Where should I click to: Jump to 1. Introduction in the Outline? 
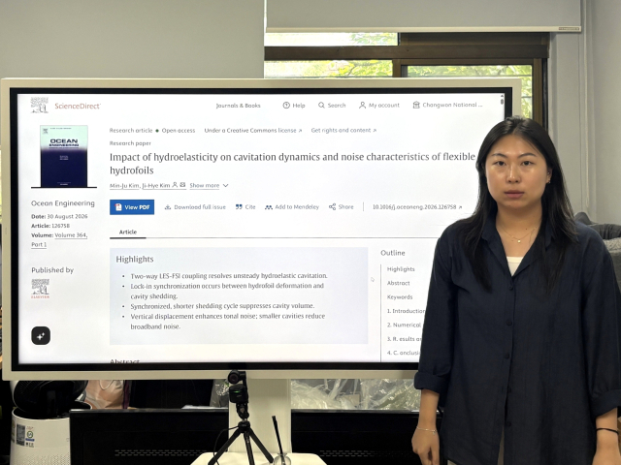[x=406, y=311]
